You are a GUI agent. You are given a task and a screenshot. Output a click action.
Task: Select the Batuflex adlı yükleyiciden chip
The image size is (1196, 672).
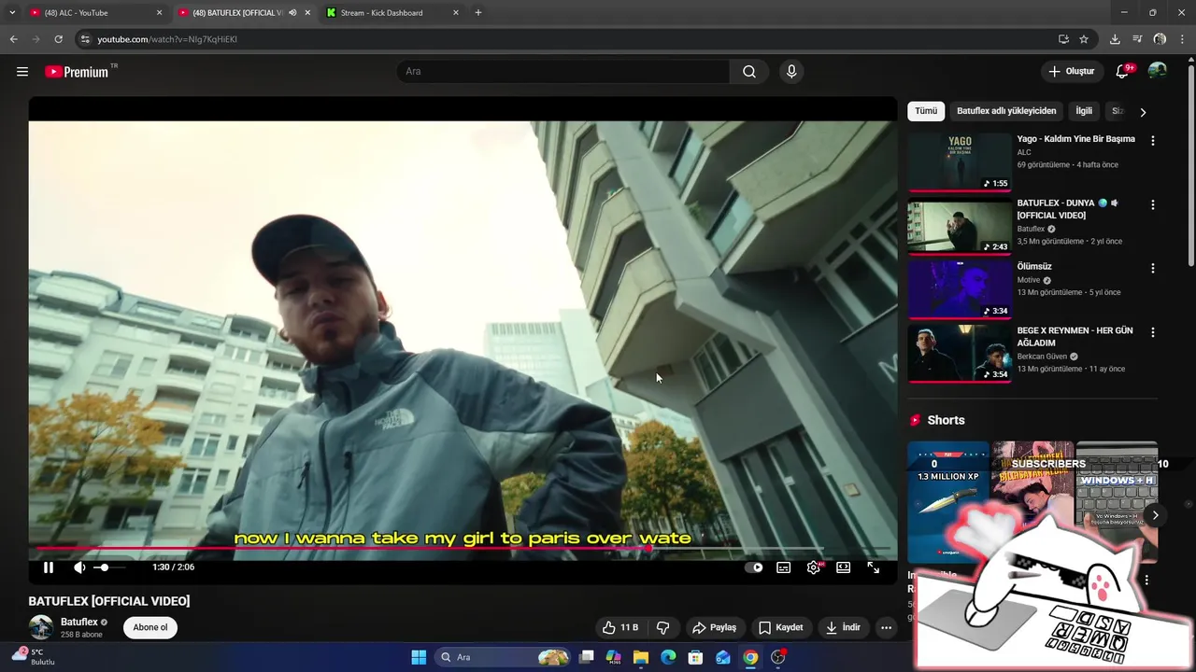1006,111
